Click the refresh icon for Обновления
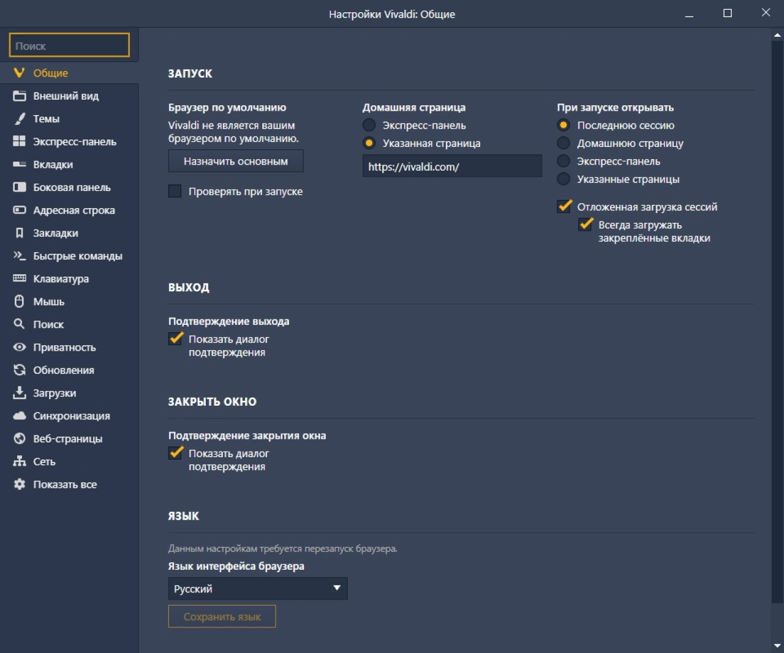 (20, 370)
